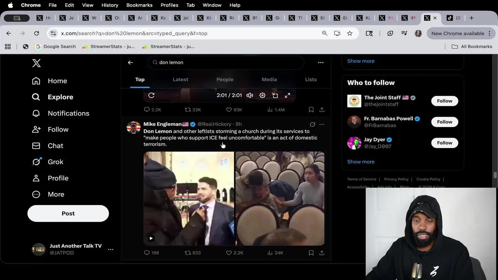Reload page with Chrome refresh button
The width and height of the screenshot is (498, 280).
[37, 33]
